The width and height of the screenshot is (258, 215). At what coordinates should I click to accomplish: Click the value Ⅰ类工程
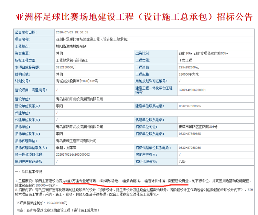click(186, 60)
